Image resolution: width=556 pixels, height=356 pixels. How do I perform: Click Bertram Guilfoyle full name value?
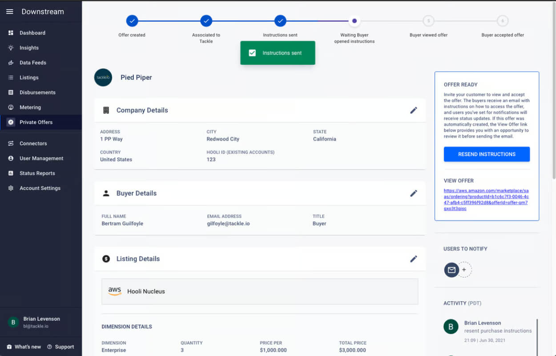[122, 223]
